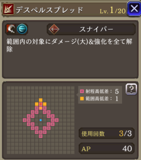Image resolution: width=141 pixels, height=160 pixels.
Task: Click the デスペルスプレッド skill icon in the header
Action: [x=8, y=9]
